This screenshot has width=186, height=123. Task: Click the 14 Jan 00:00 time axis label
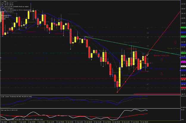pyautogui.click(x=88, y=122)
